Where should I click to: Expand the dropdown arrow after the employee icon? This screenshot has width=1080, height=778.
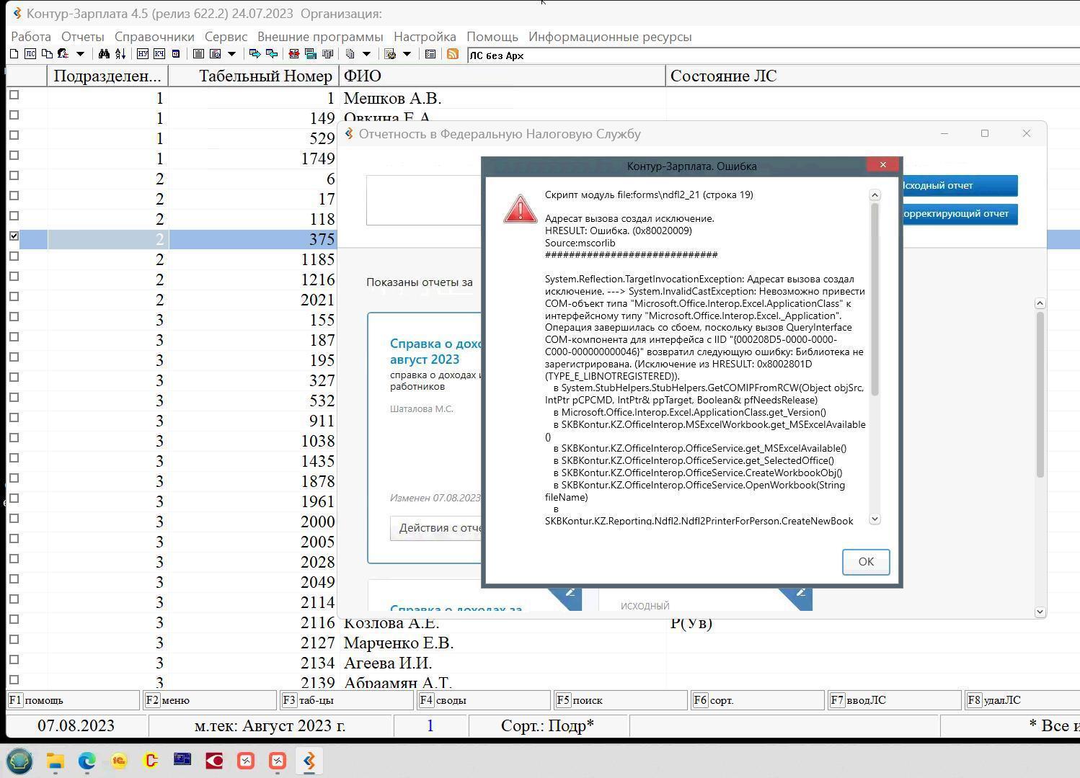point(80,54)
